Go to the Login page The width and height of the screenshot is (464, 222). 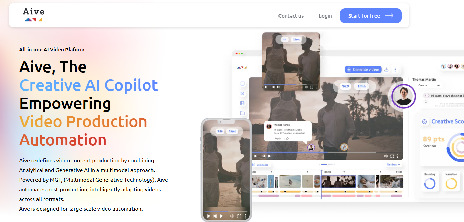point(325,16)
